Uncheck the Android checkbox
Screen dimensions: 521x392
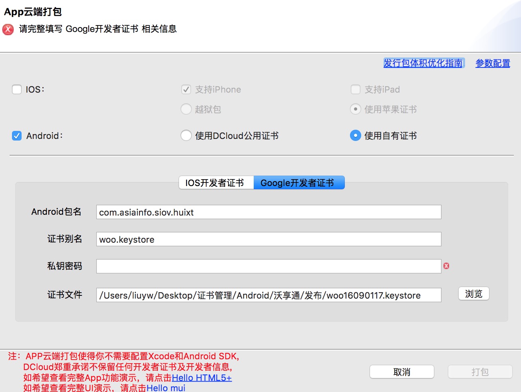[17, 136]
